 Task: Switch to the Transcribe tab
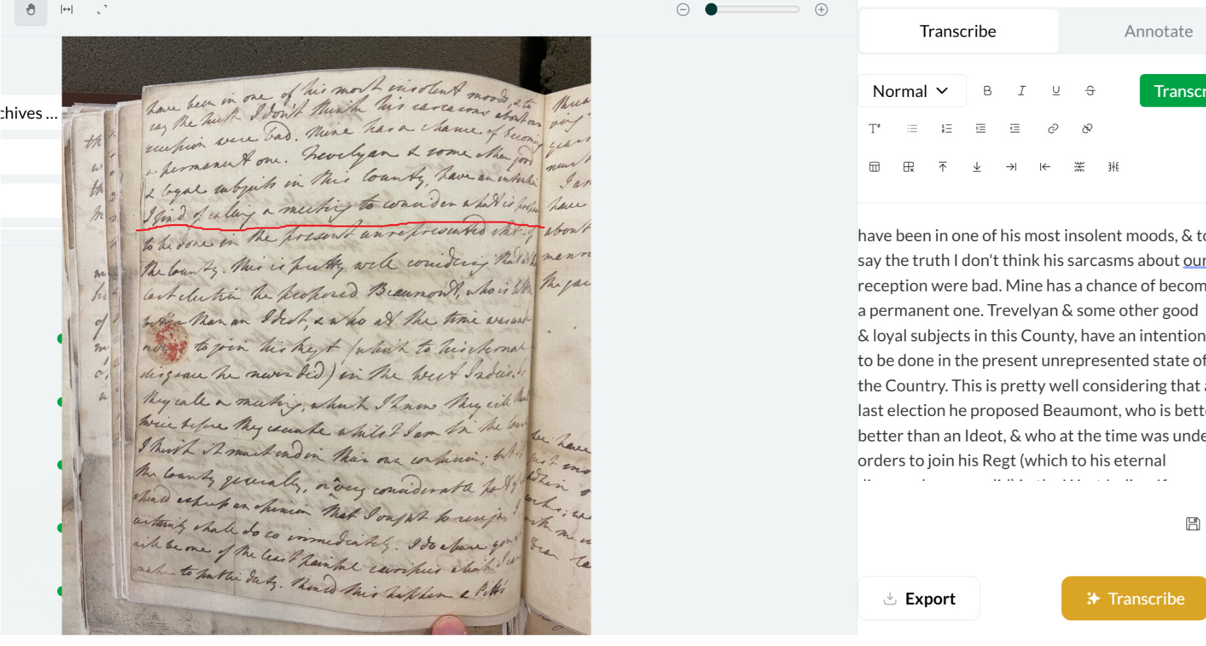point(958,31)
